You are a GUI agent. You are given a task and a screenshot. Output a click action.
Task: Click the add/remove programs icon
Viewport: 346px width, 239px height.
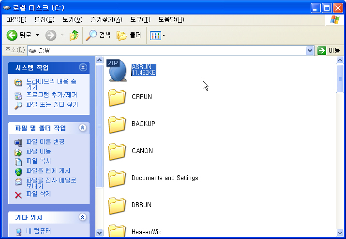[x=18, y=96]
